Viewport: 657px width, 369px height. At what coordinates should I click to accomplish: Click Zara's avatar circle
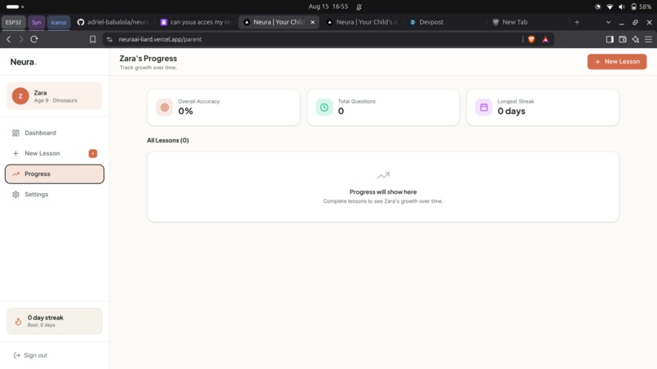[x=20, y=96]
